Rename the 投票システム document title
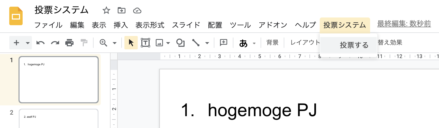This screenshot has width=439, height=128. 62,10
